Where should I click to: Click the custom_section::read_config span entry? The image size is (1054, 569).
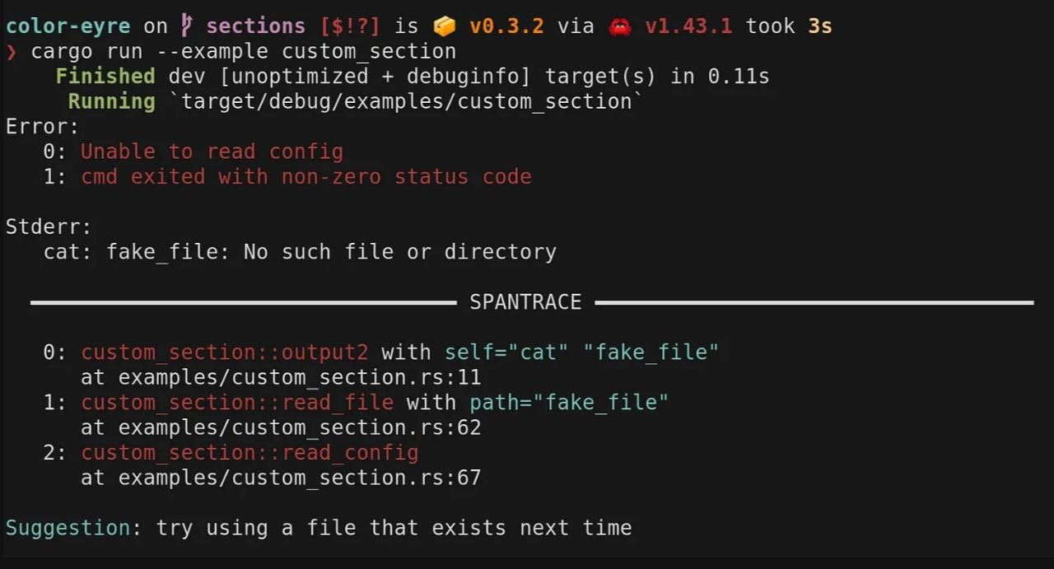click(x=250, y=453)
